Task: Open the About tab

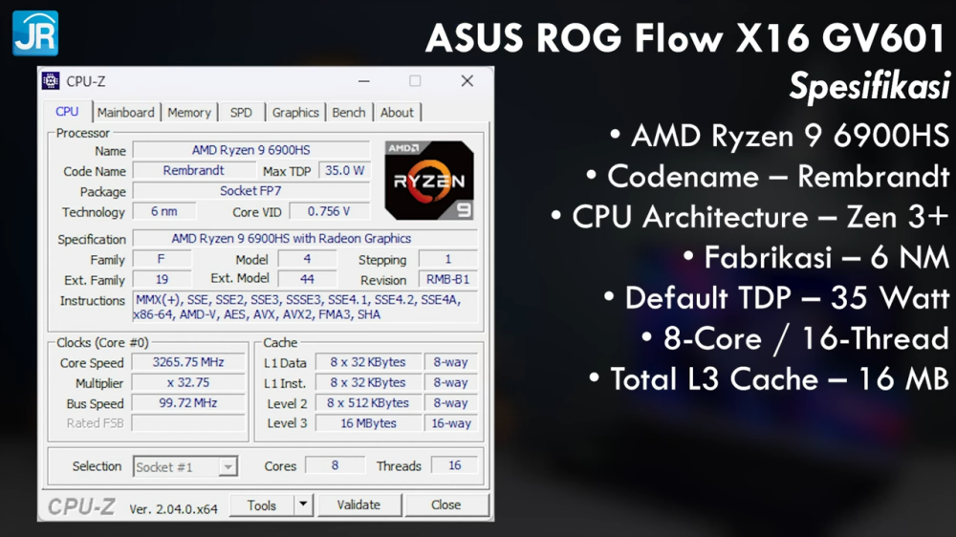Action: (x=397, y=113)
